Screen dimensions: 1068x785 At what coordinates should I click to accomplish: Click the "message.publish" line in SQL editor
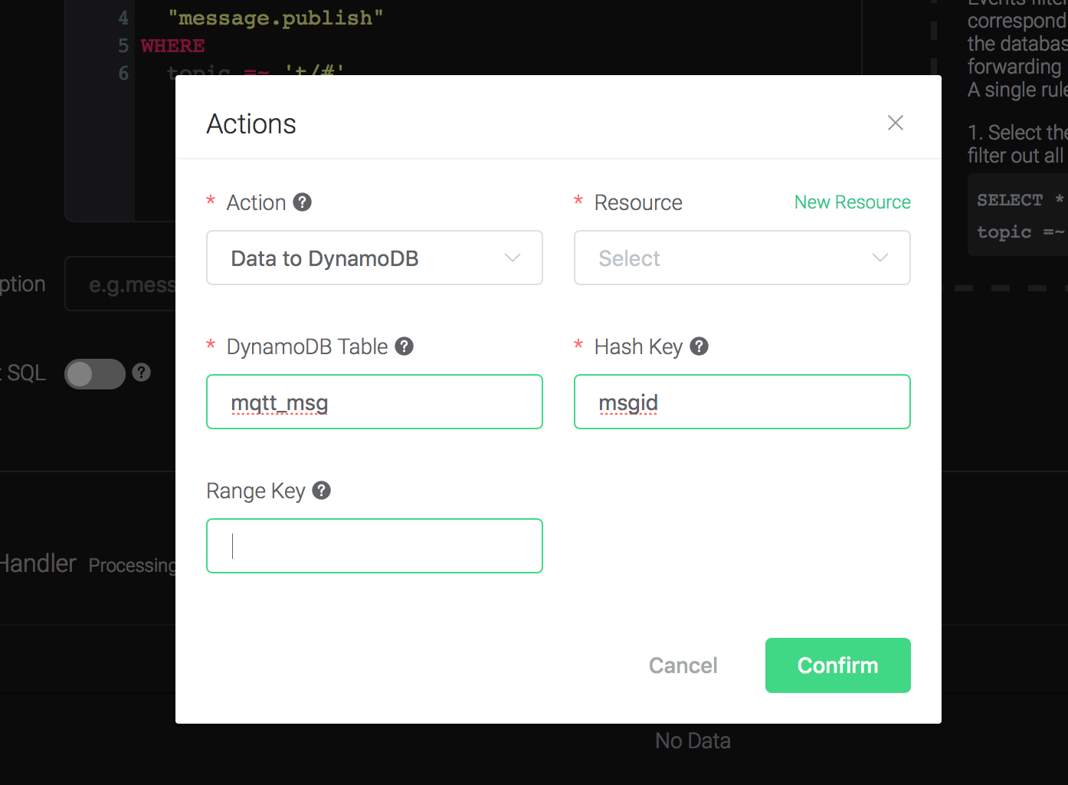pyautogui.click(x=276, y=18)
